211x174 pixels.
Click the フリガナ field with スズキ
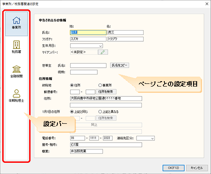(x=88, y=39)
